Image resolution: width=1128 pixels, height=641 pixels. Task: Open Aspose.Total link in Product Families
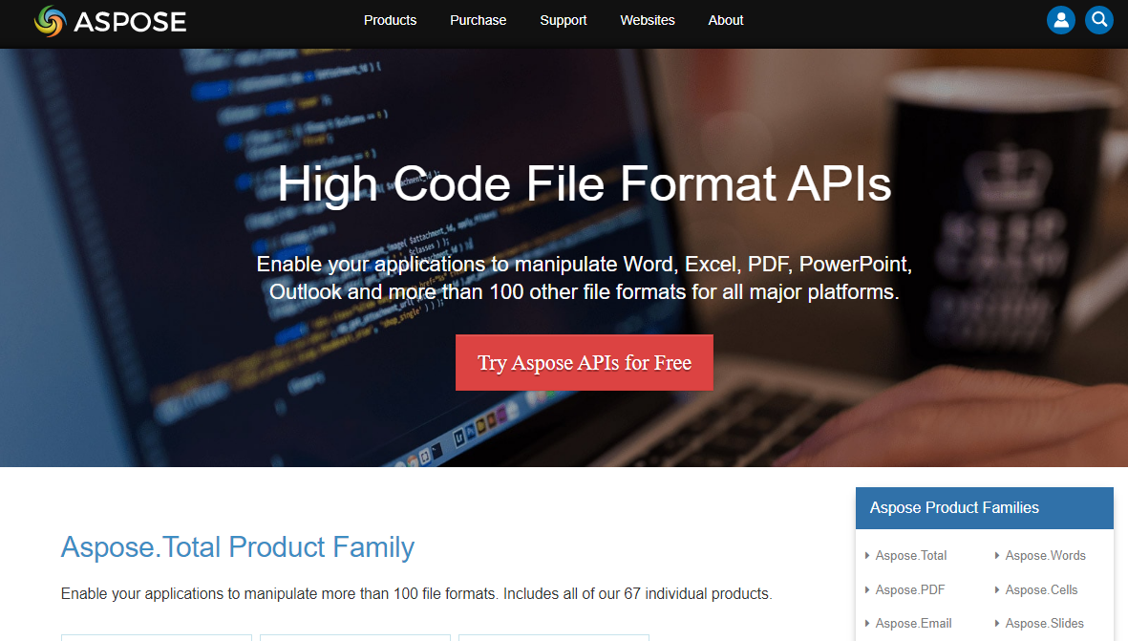coord(911,555)
